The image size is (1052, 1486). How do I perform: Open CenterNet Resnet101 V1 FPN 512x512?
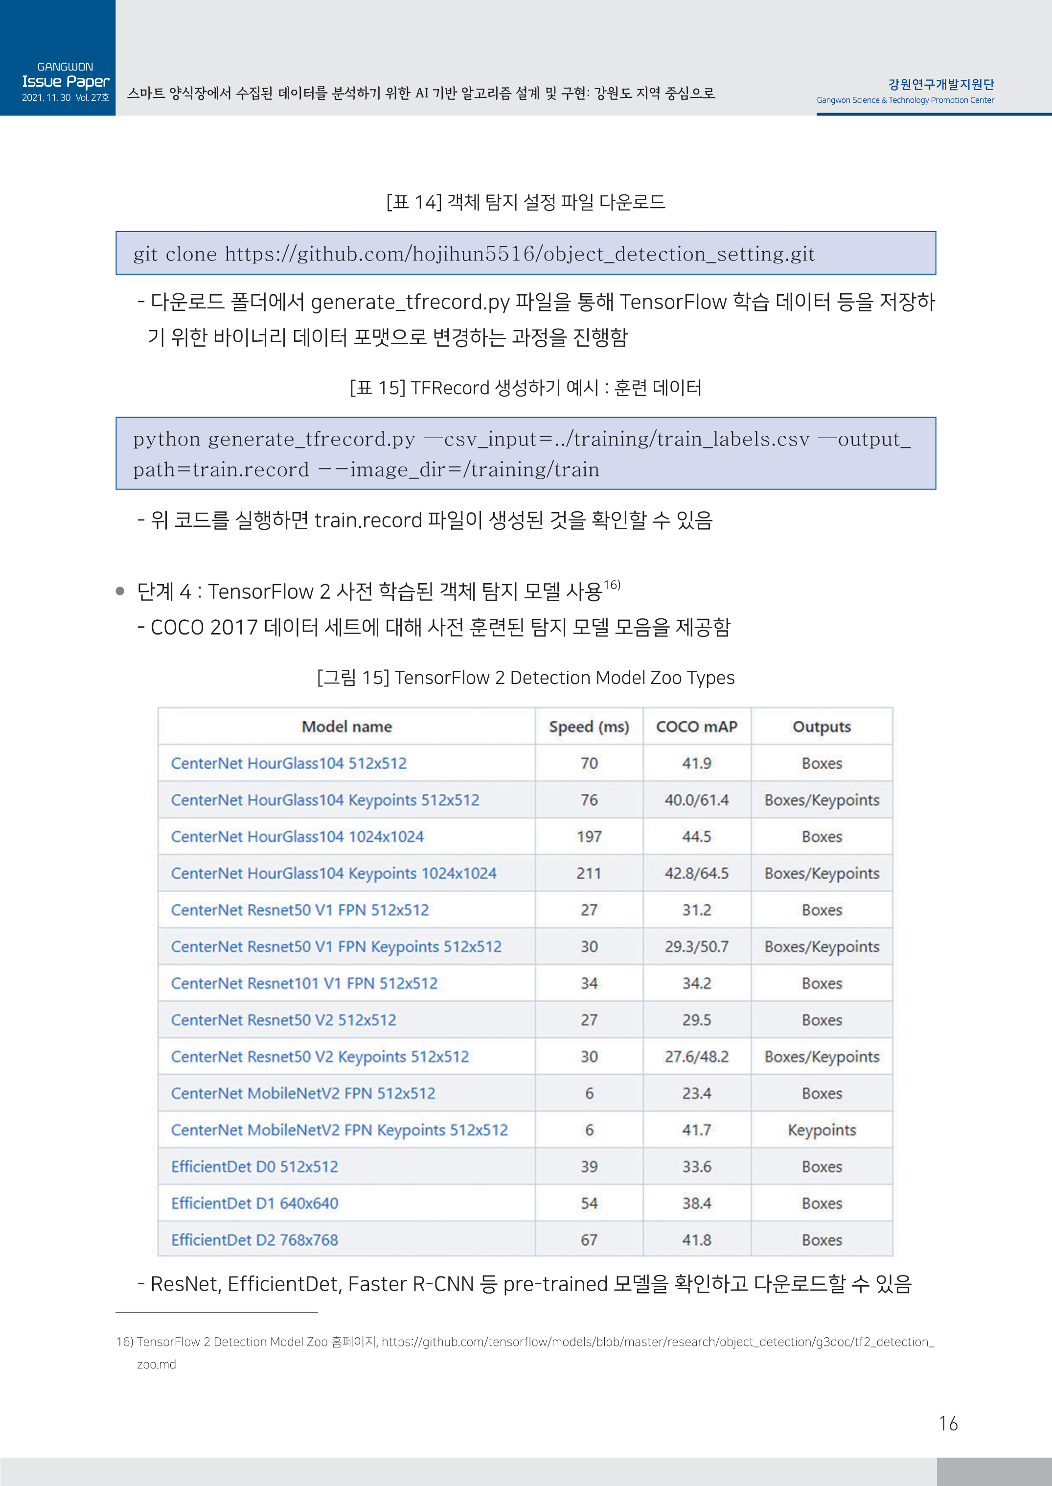click(x=304, y=983)
